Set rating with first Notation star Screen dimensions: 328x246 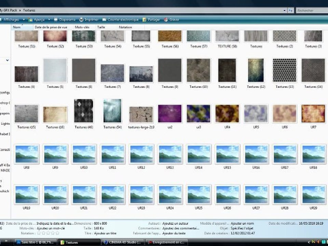pos(39,233)
